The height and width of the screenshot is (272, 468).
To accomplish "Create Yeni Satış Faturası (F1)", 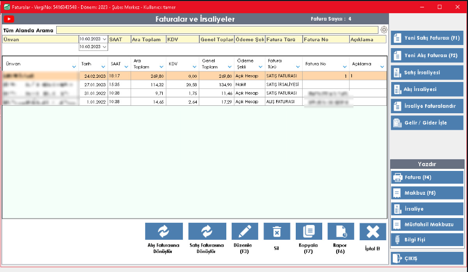I will tap(427, 38).
